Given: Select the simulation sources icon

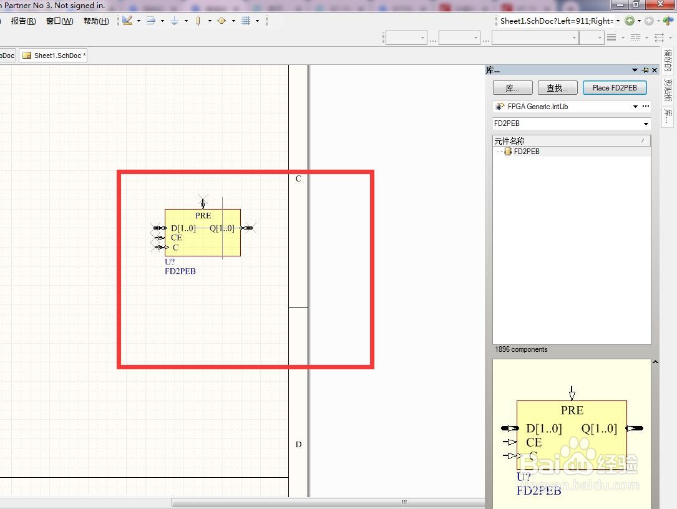Looking at the screenshot, I should 222,21.
